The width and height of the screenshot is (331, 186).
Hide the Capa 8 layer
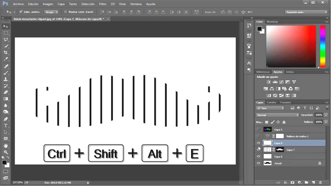(258, 143)
